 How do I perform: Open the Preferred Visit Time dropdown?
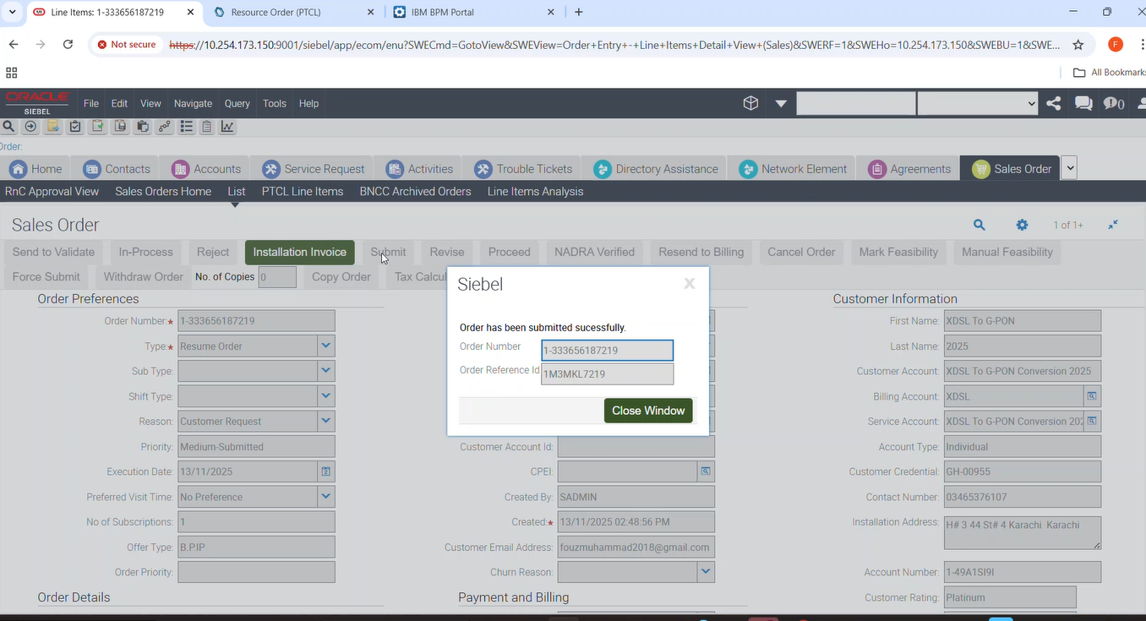click(x=326, y=497)
